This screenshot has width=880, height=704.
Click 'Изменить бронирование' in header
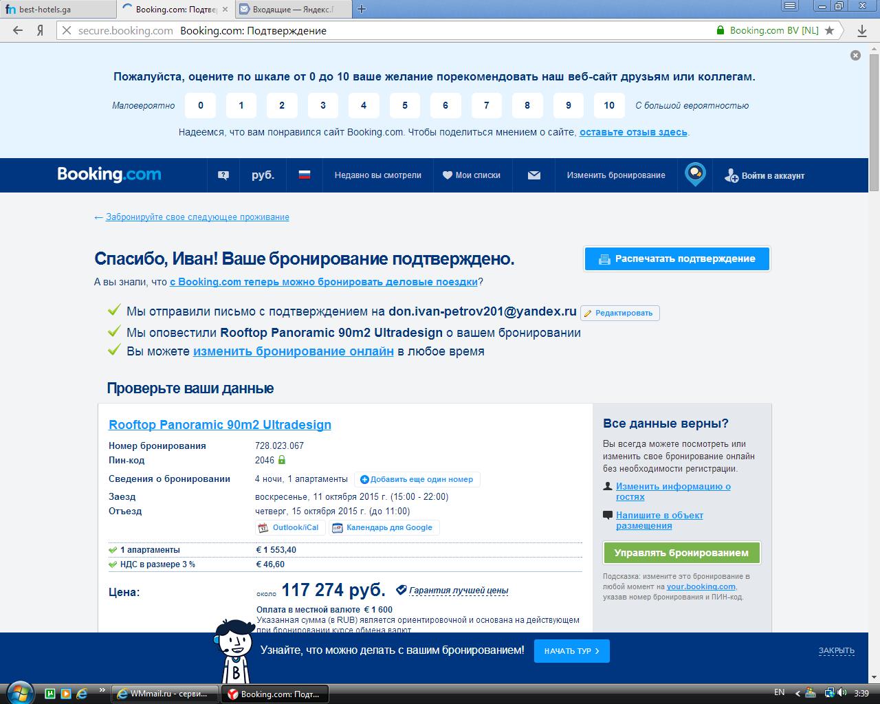pos(616,175)
